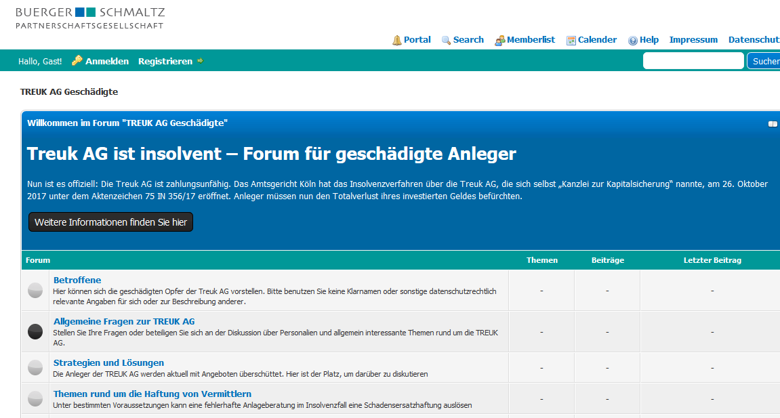Image resolution: width=780 pixels, height=418 pixels.
Task: Click the Buerger Schmaltz logo
Action: [x=90, y=18]
